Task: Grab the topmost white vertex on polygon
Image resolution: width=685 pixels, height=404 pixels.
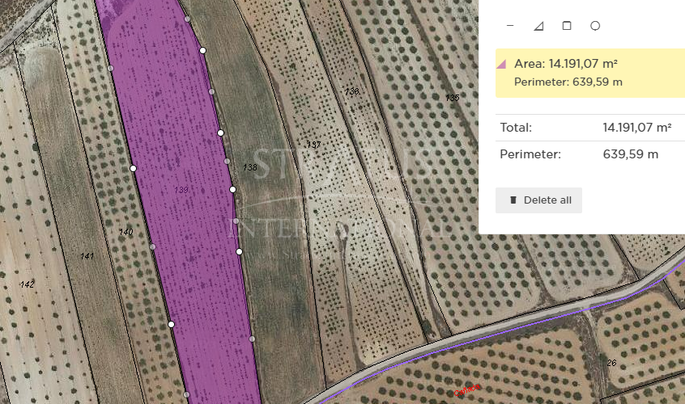Action: [202, 50]
